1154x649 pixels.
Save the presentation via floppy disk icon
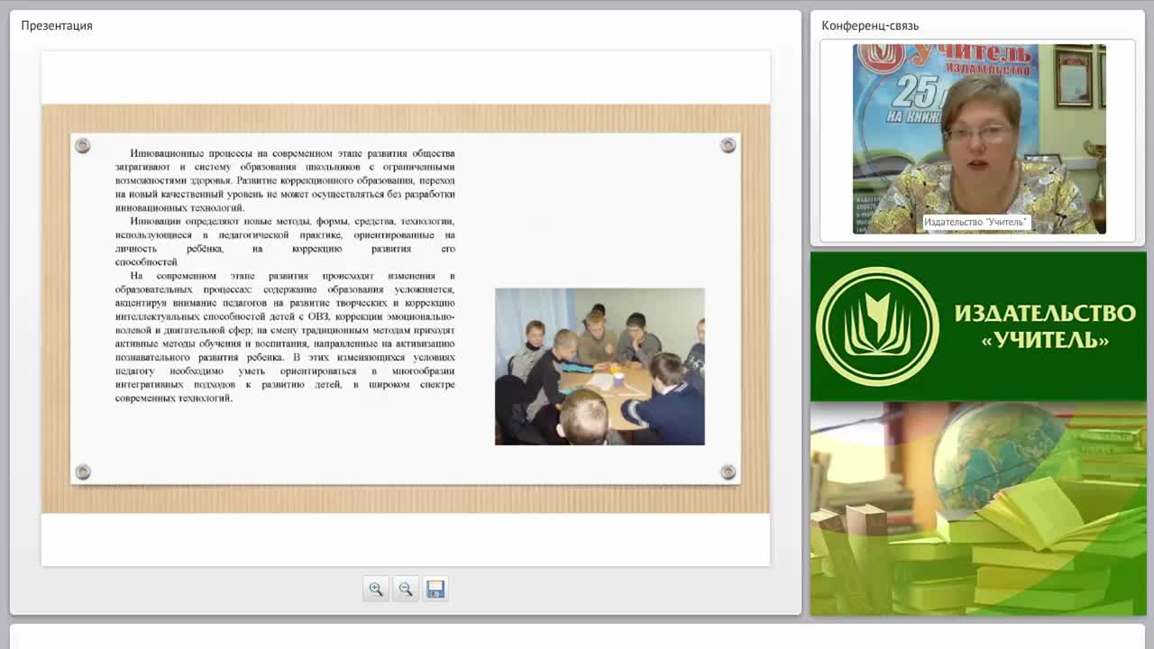[435, 589]
